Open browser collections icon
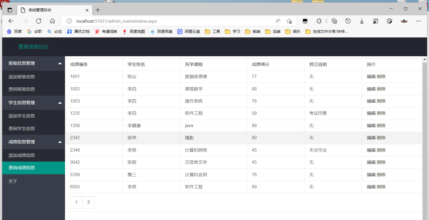Viewport: 429px width, 220px height. click(334, 21)
